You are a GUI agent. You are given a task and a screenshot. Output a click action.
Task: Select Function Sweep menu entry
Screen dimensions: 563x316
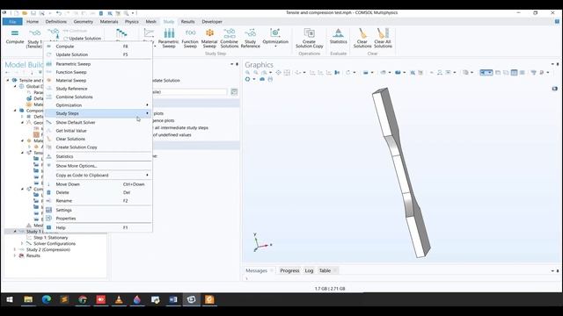(x=98, y=72)
